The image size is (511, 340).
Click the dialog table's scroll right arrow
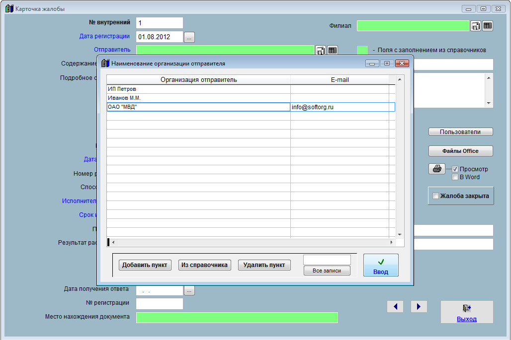point(391,242)
